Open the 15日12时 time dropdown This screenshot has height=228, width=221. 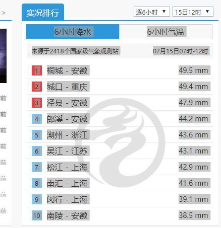(x=193, y=12)
